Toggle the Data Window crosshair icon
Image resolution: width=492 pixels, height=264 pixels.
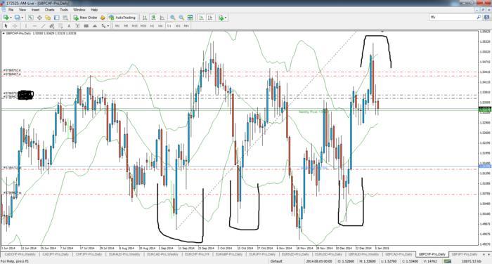39,18
